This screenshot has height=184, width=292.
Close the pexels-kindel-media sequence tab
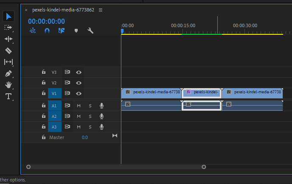(26, 10)
